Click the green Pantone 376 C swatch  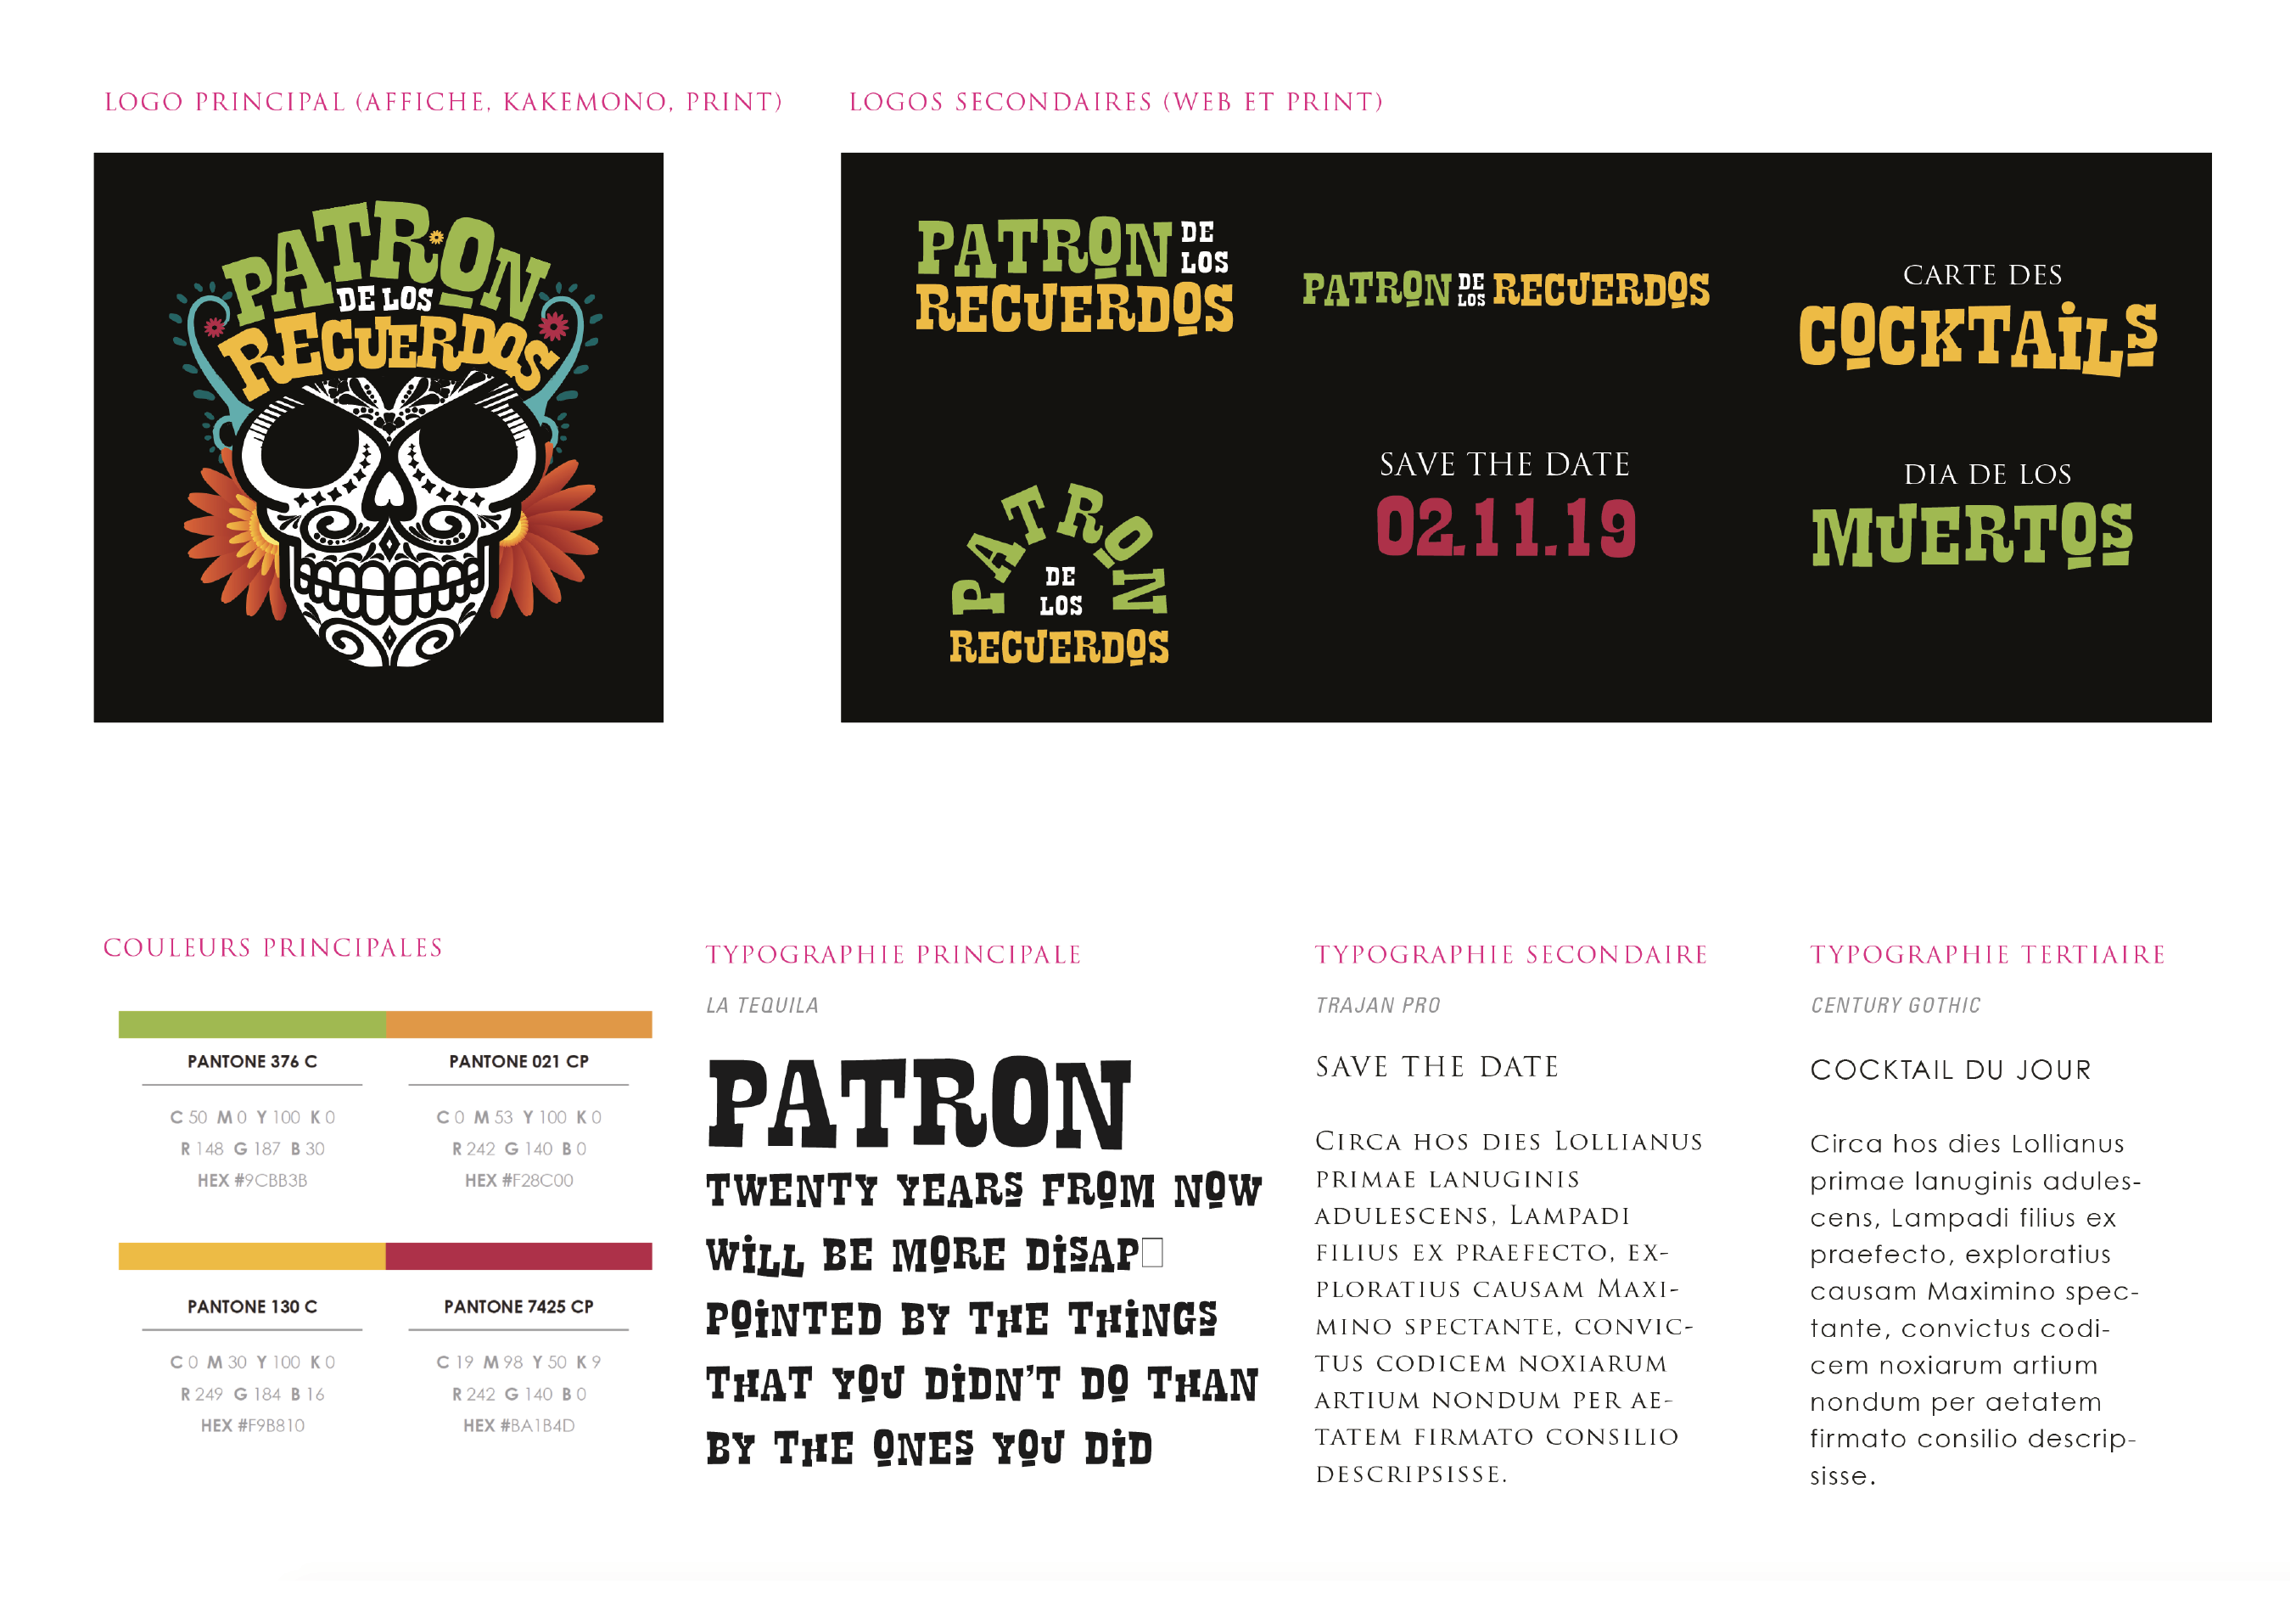252,1024
